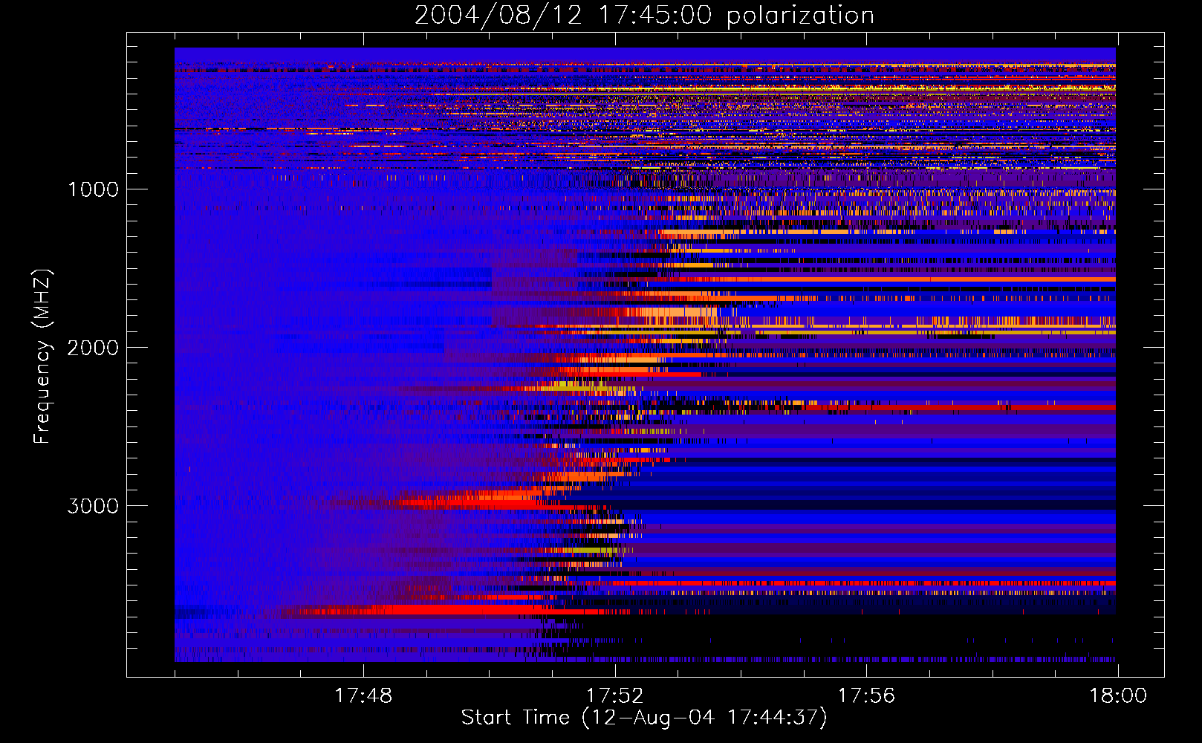
Task: Click the 'Frequency (MHZ)' axis label
Action: point(43,357)
